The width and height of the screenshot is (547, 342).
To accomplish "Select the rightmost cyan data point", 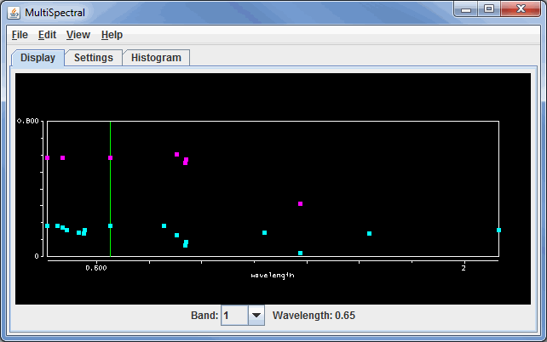I will (x=498, y=230).
